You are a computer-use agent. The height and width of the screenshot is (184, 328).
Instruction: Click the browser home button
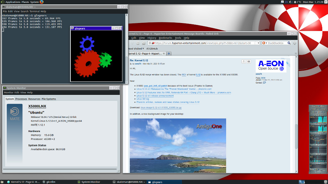(143, 43)
